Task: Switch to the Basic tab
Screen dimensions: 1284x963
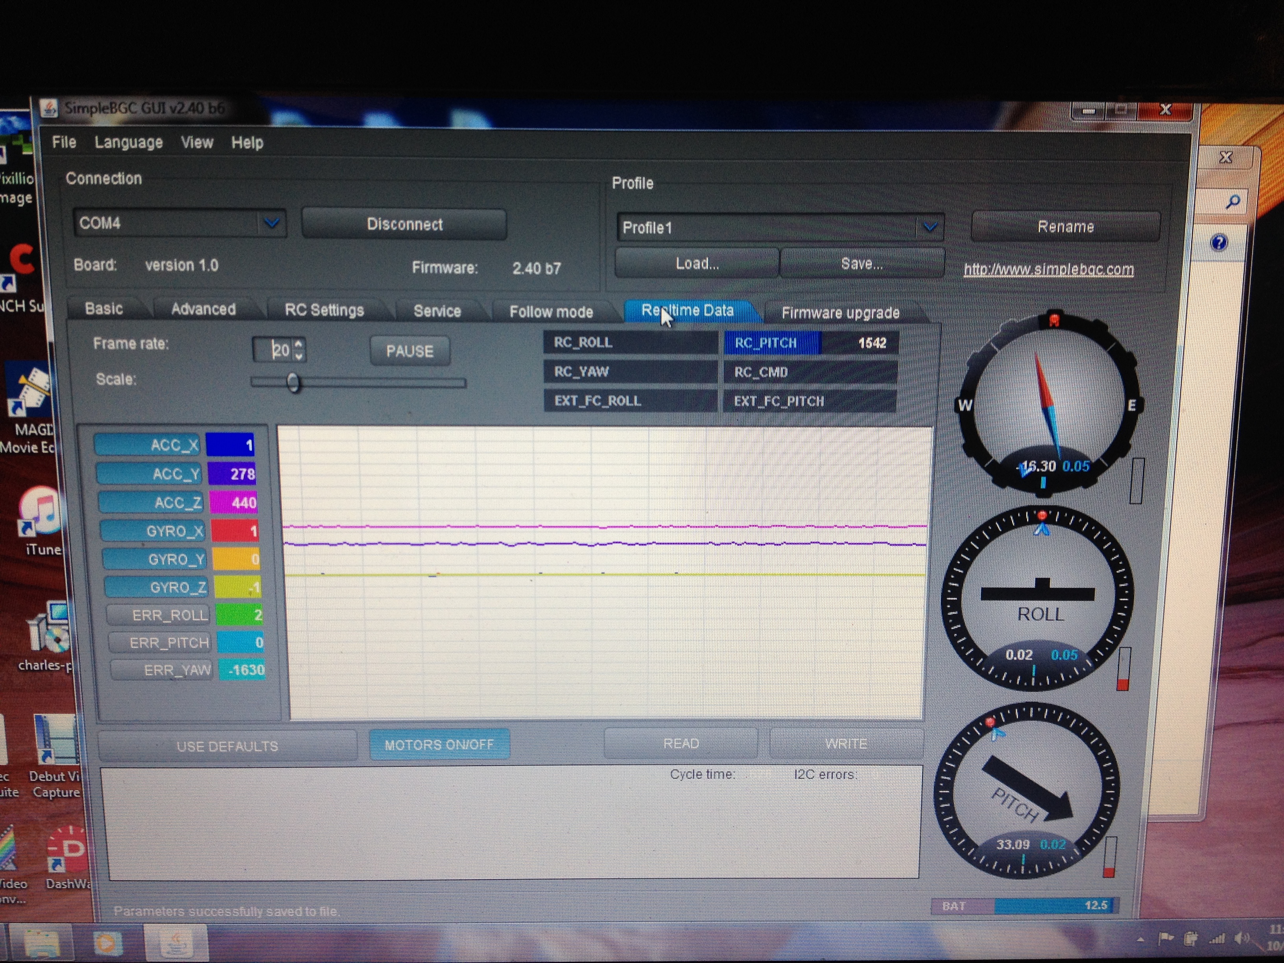Action: [104, 308]
